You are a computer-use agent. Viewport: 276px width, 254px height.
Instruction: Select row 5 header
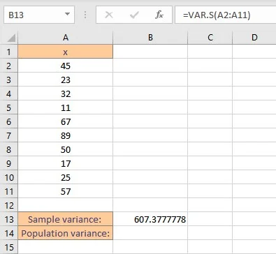pyautogui.click(x=9, y=107)
